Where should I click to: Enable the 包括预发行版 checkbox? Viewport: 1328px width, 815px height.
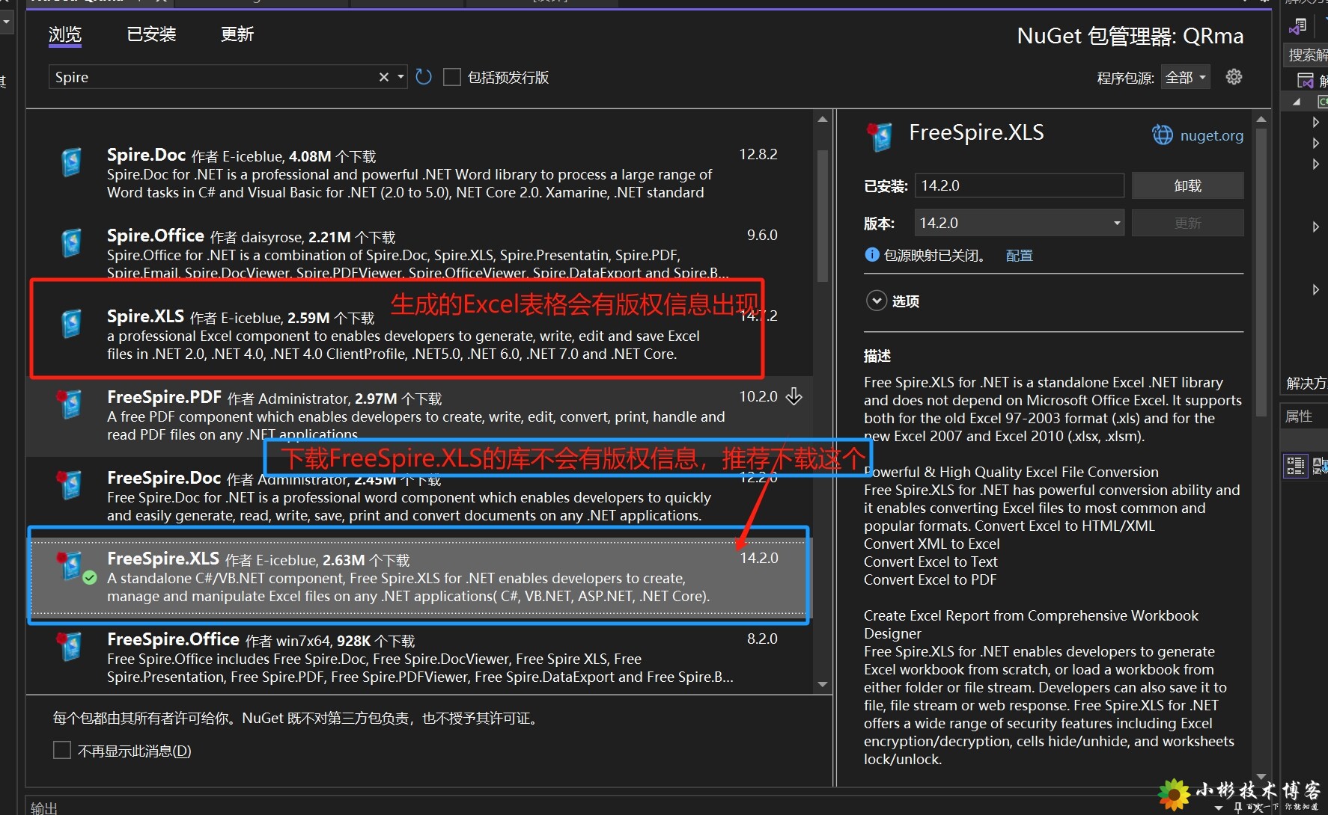coord(452,77)
